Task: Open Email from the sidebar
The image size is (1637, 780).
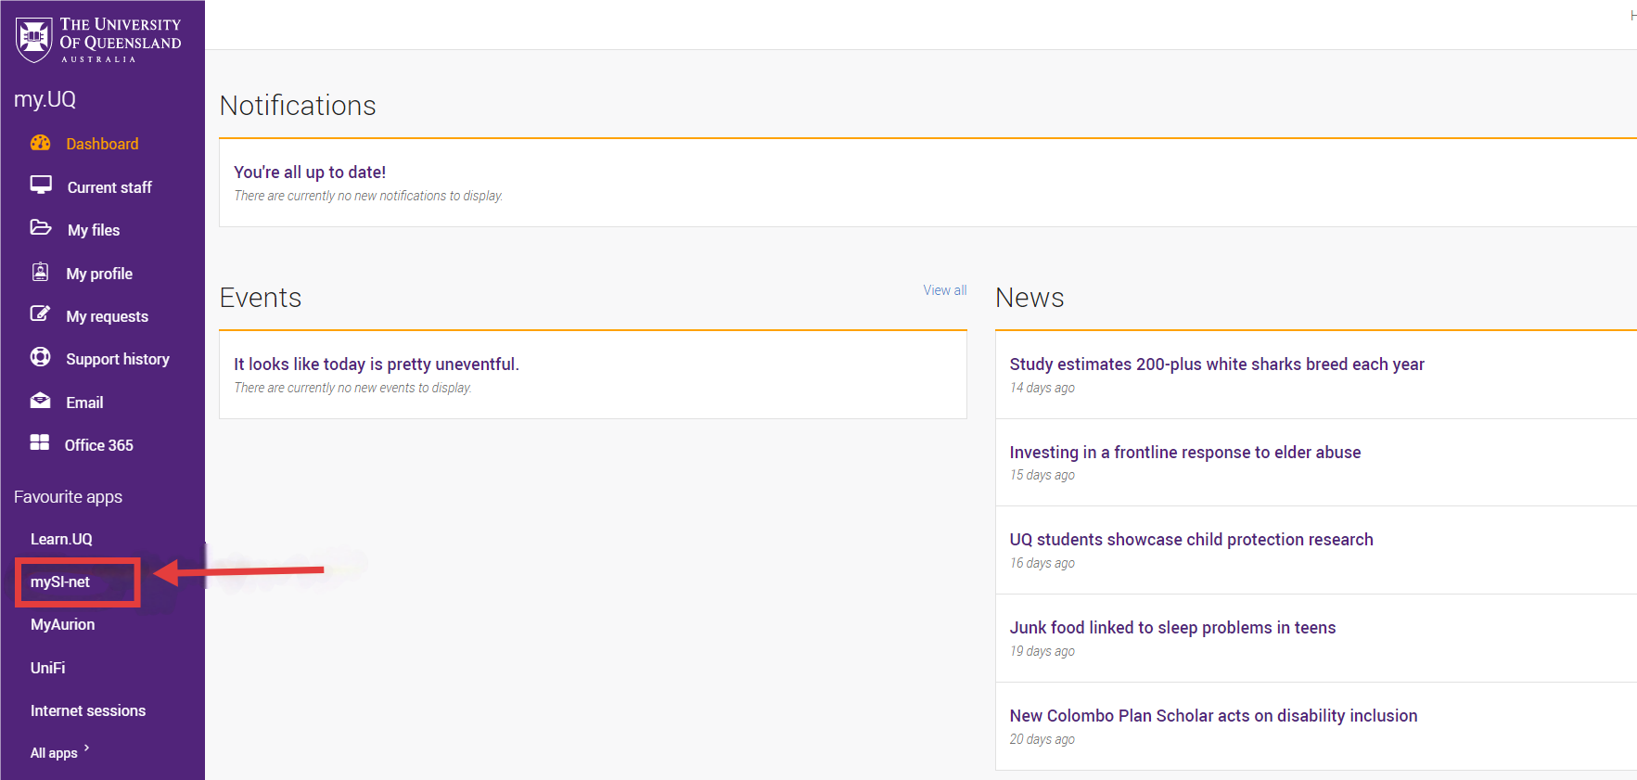Action: [84, 403]
